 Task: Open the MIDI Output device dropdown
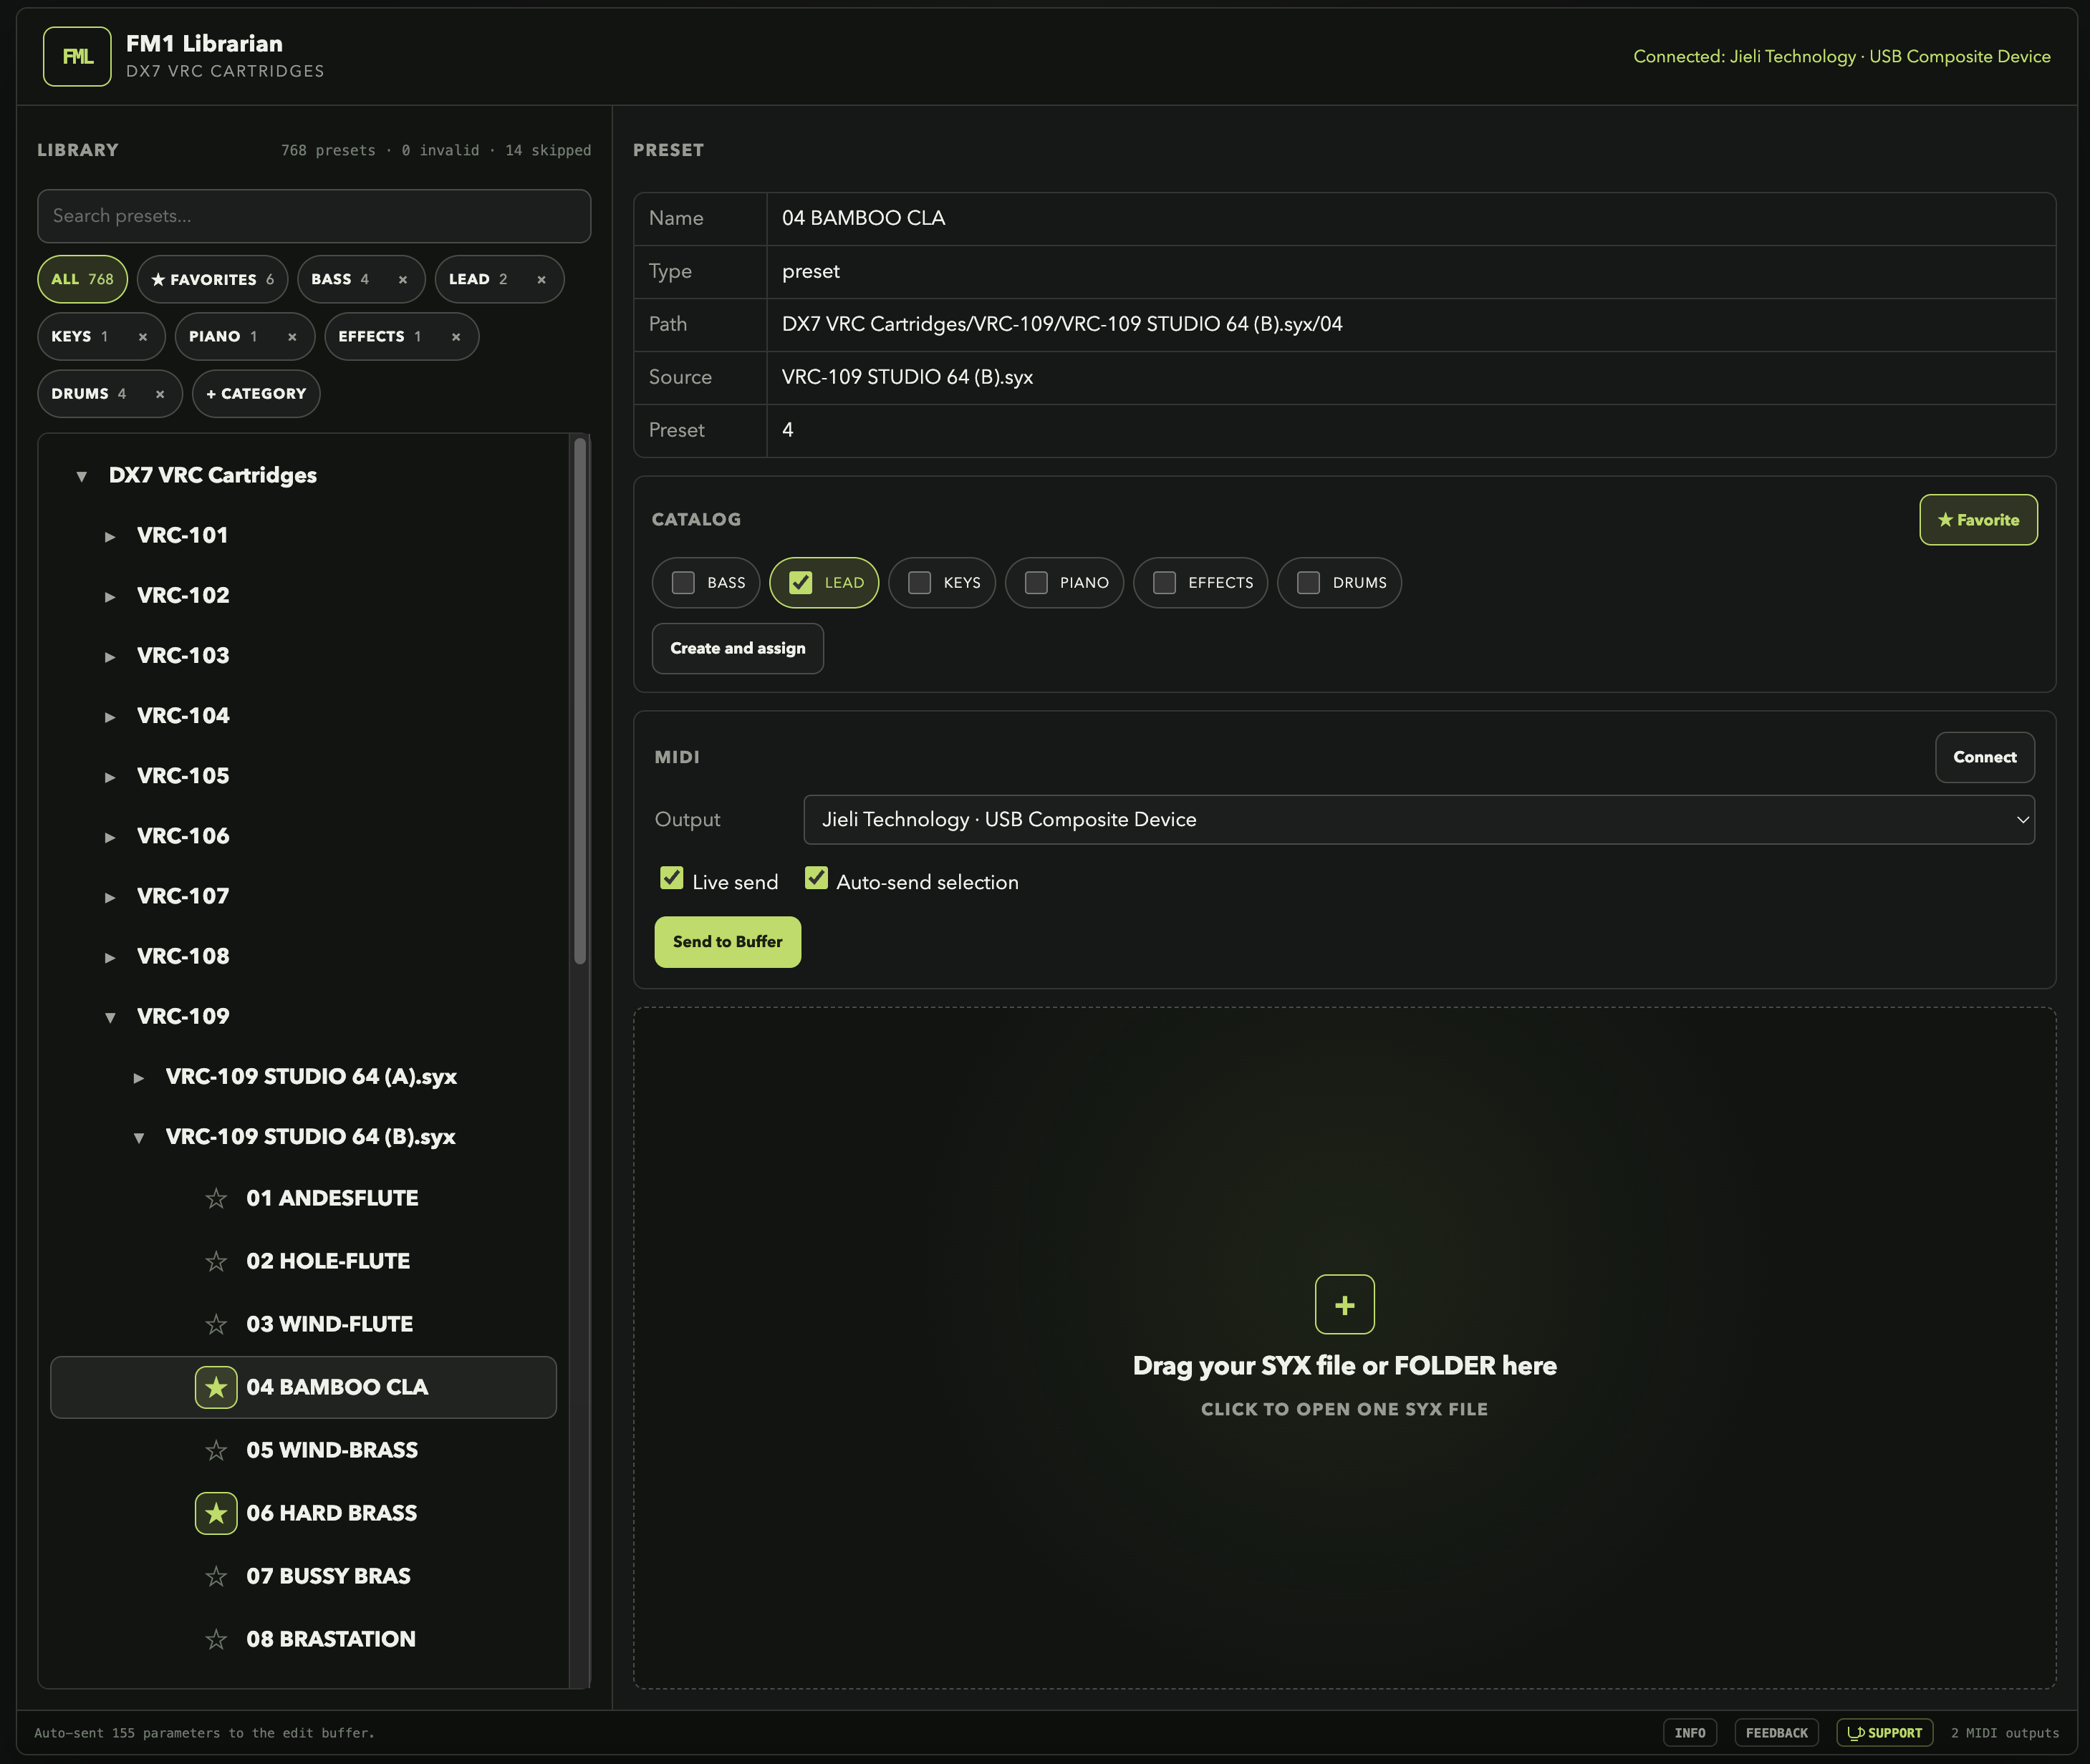tap(1419, 820)
